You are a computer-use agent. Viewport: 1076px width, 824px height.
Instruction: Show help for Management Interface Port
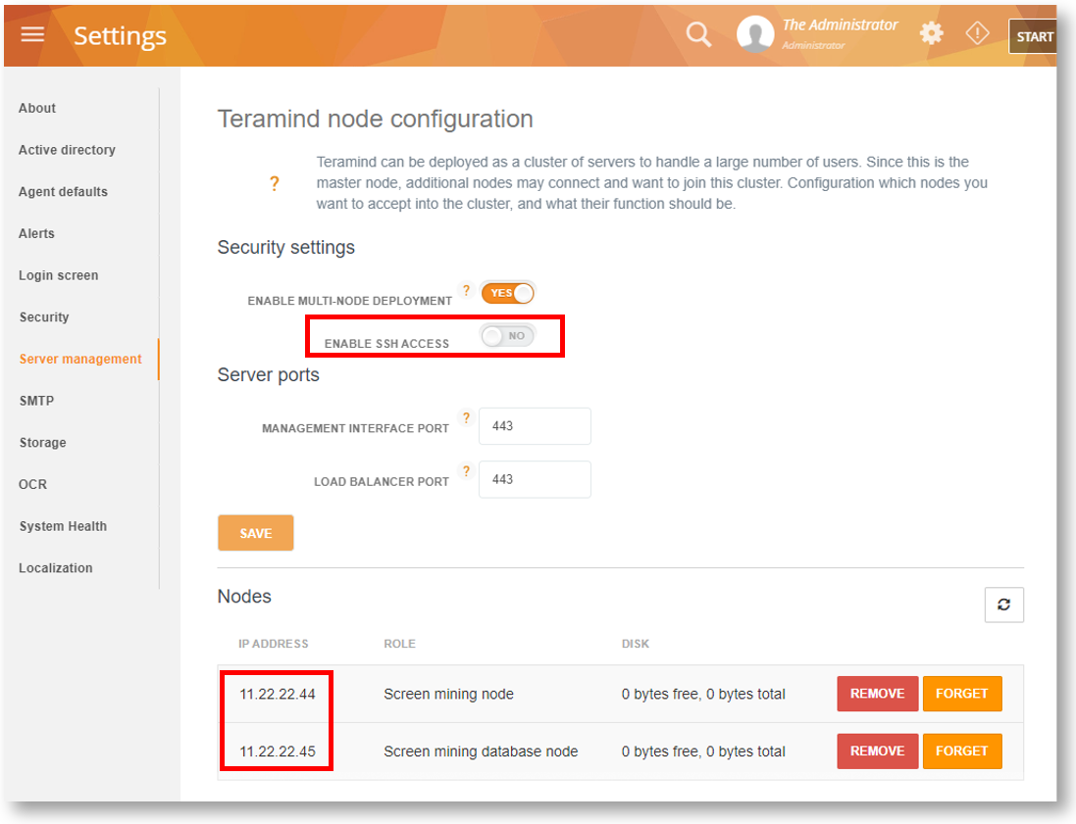[466, 417]
